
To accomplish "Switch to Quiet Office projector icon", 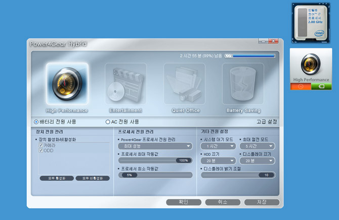I will (184, 84).
